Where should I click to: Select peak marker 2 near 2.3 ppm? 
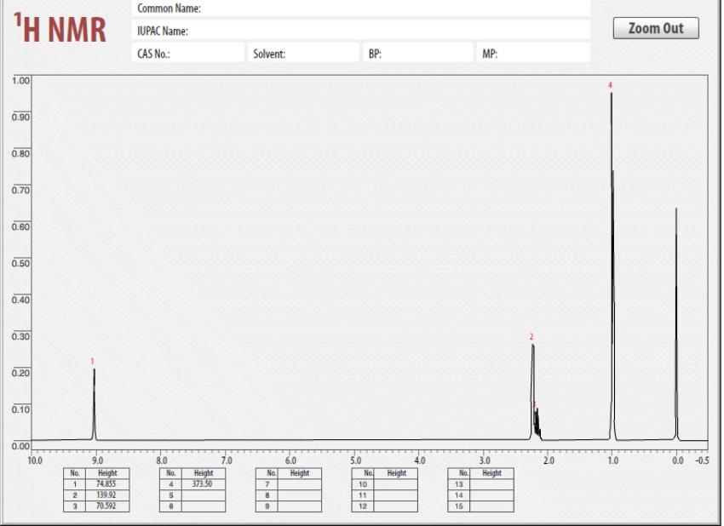(x=532, y=338)
